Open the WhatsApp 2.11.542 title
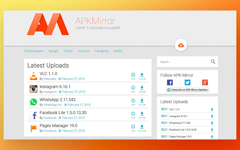The height and width of the screenshot is (150, 240). (58, 100)
